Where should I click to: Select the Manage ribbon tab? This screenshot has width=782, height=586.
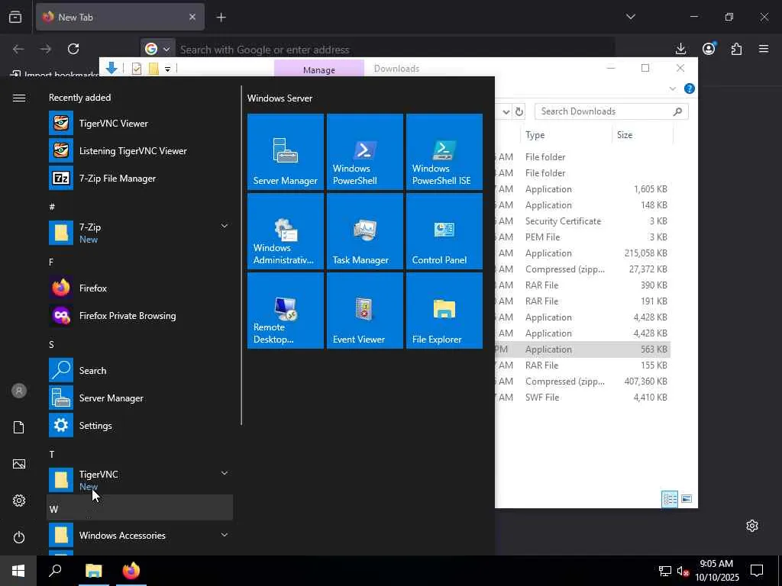click(x=319, y=69)
